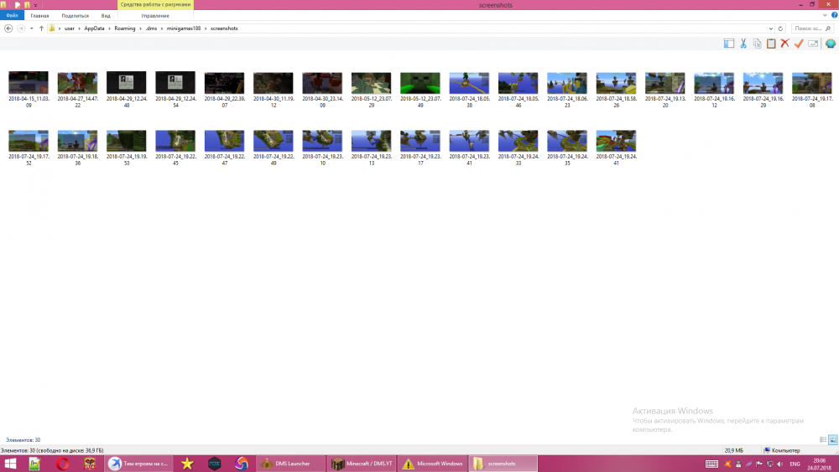Go to minigames188 in the breadcrumb
The height and width of the screenshot is (472, 839).
pos(184,29)
